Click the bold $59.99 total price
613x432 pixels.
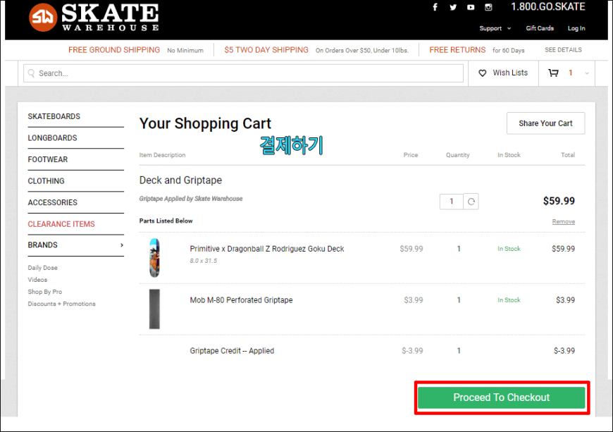point(559,201)
